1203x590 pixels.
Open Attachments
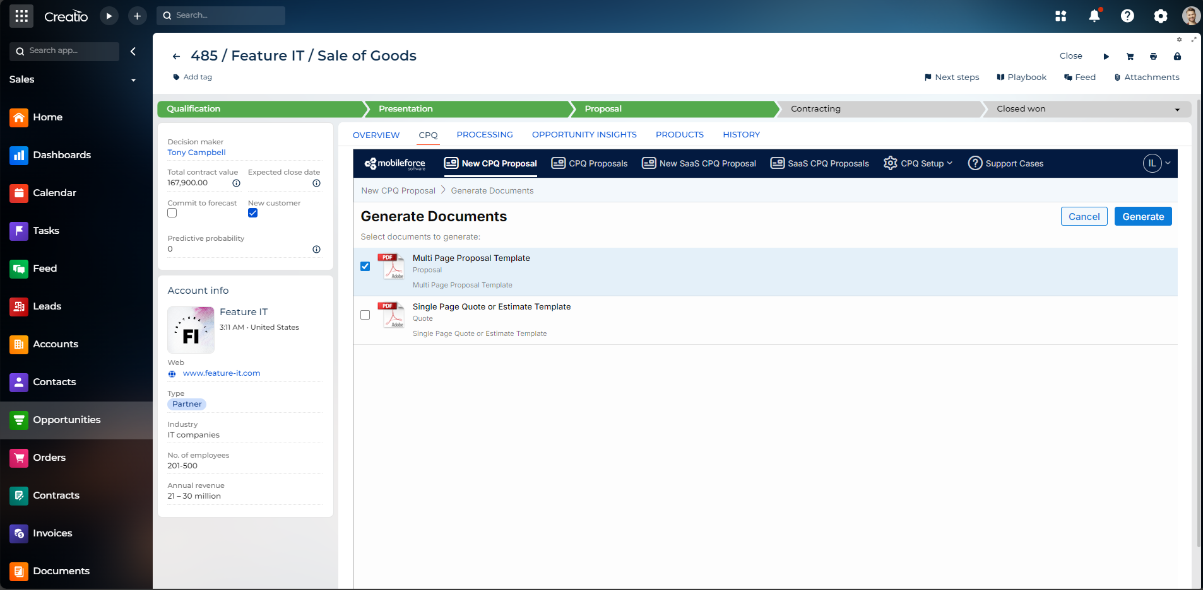click(1146, 78)
